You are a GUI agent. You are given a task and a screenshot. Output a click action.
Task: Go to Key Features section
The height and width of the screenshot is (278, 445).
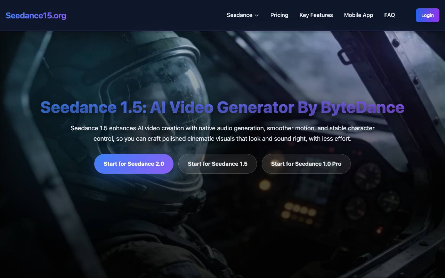coord(316,15)
